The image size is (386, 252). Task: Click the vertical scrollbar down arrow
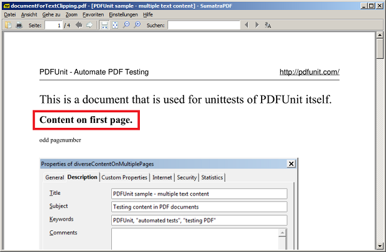380,246
